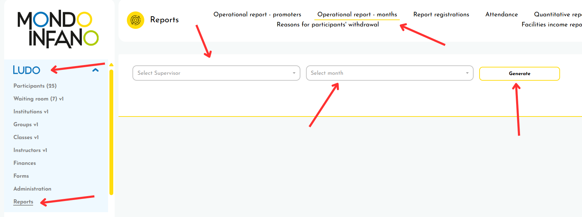
Task: Click the yellow Reports gear icon
Action: click(x=135, y=20)
